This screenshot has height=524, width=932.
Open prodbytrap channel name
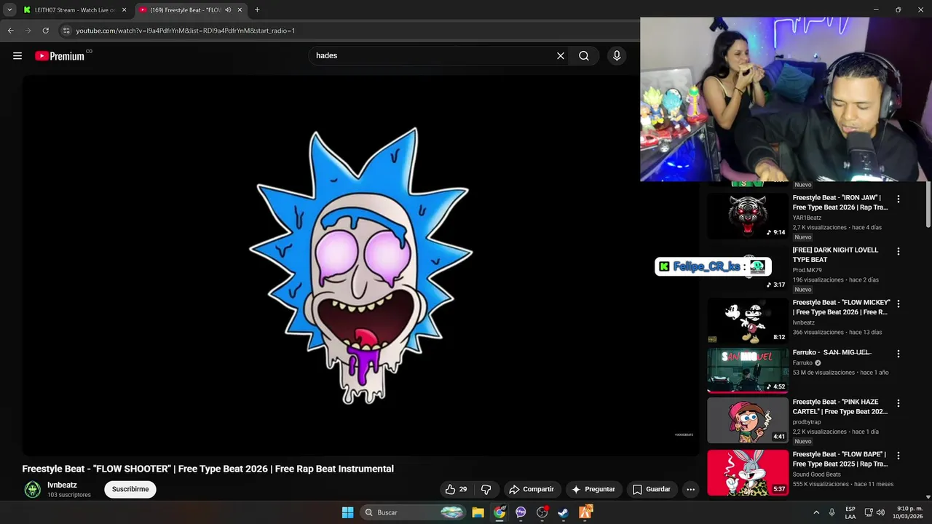(807, 422)
